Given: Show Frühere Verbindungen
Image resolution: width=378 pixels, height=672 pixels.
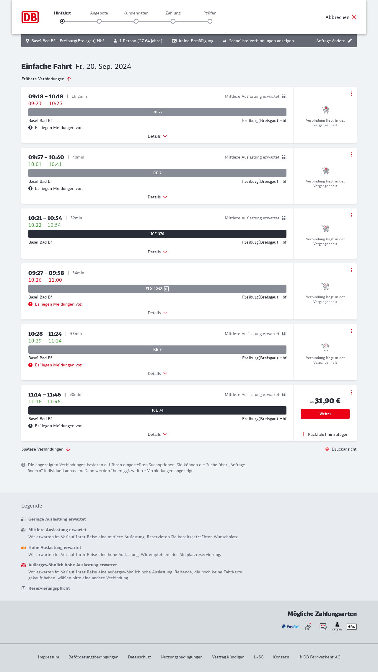Looking at the screenshot, I should [x=46, y=79].
